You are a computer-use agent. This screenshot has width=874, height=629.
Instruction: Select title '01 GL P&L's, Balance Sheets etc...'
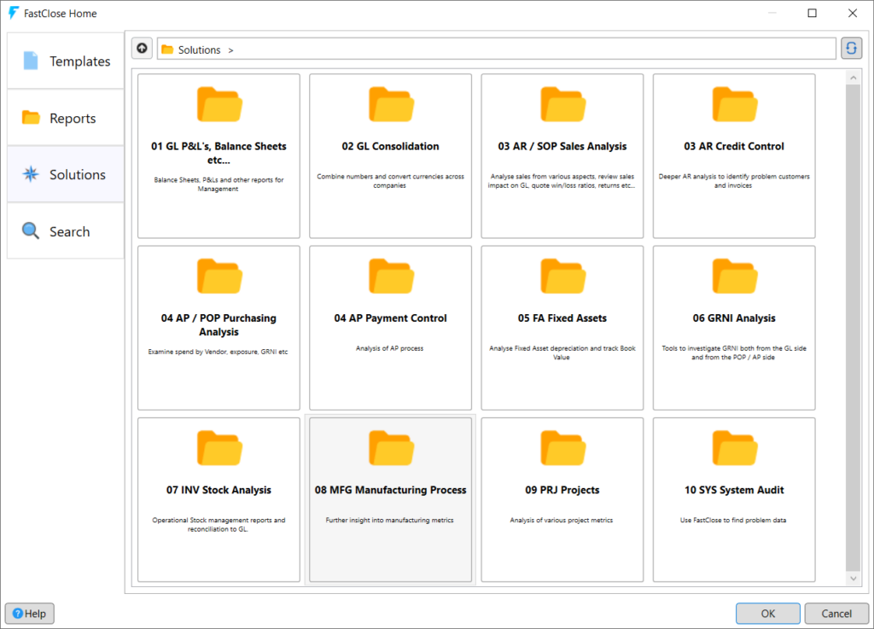[219, 154]
